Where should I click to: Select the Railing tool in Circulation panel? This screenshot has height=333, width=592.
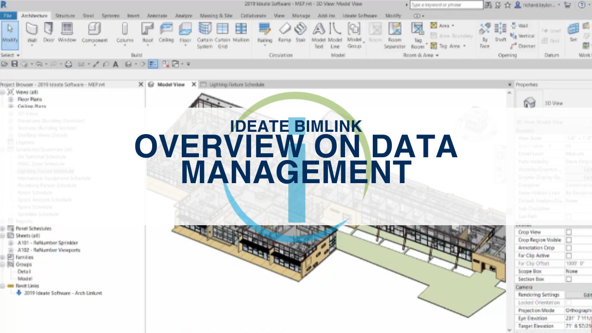coord(265,35)
